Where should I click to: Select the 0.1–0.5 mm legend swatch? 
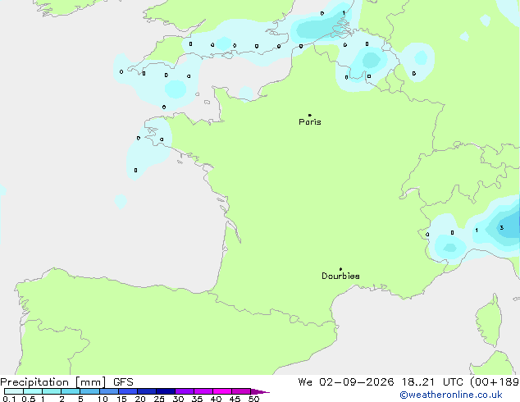(14, 391)
